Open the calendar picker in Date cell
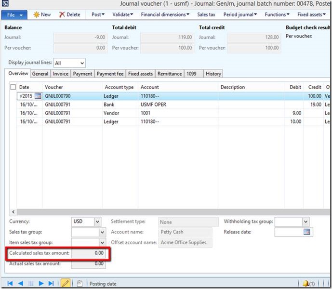 [x=38, y=96]
